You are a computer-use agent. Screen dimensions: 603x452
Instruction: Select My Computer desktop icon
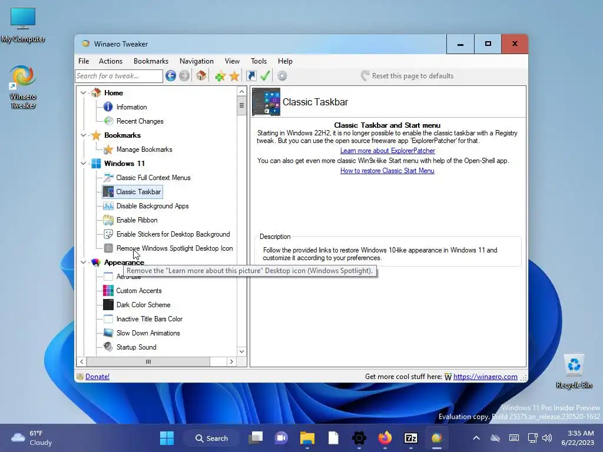(x=23, y=25)
